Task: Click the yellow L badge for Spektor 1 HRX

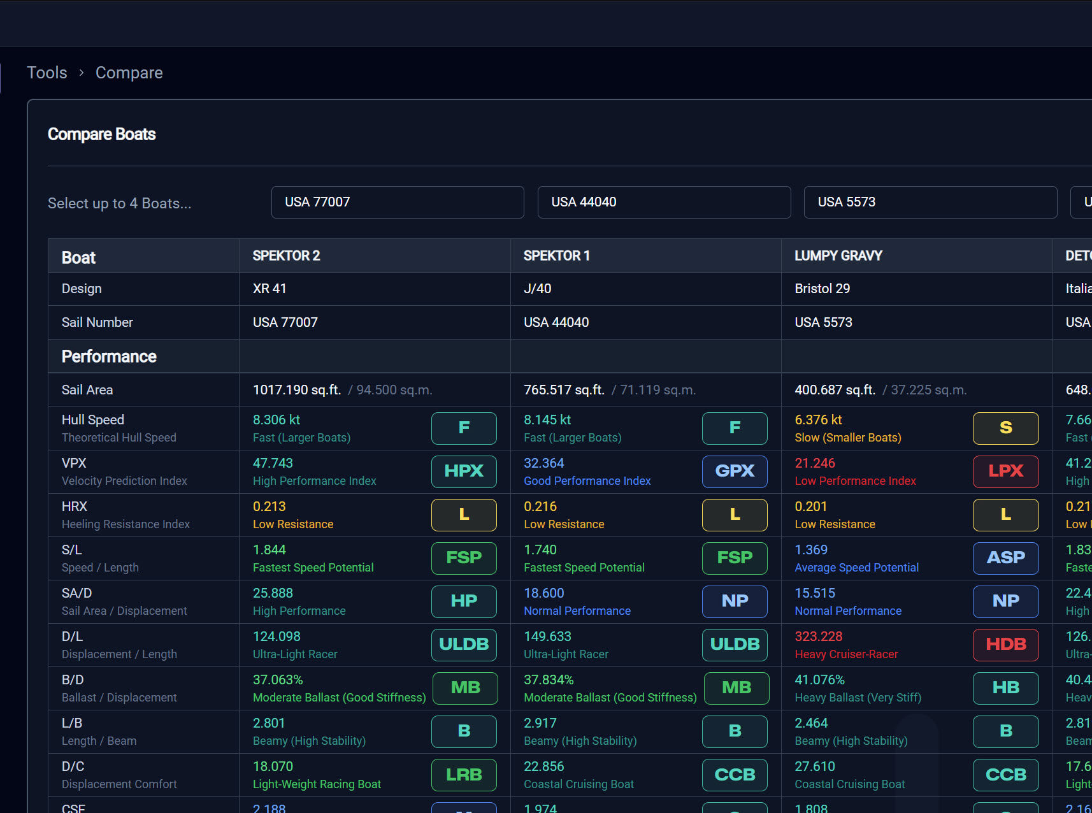Action: click(734, 515)
